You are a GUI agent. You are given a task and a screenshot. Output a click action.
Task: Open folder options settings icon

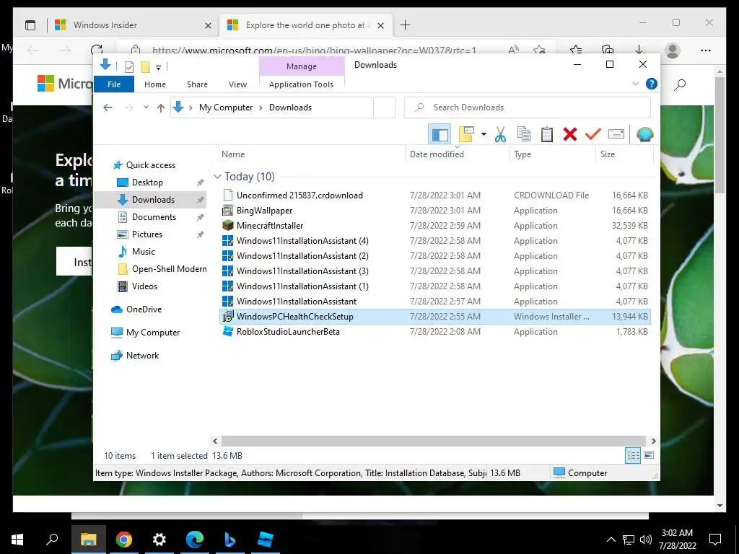466,135
